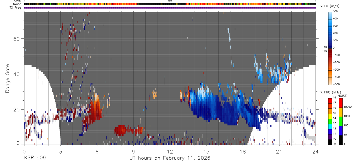Click the yellow 14–15 MHz TX frequency swatch
This screenshot has width=355, height=164.
click(x=330, y=116)
